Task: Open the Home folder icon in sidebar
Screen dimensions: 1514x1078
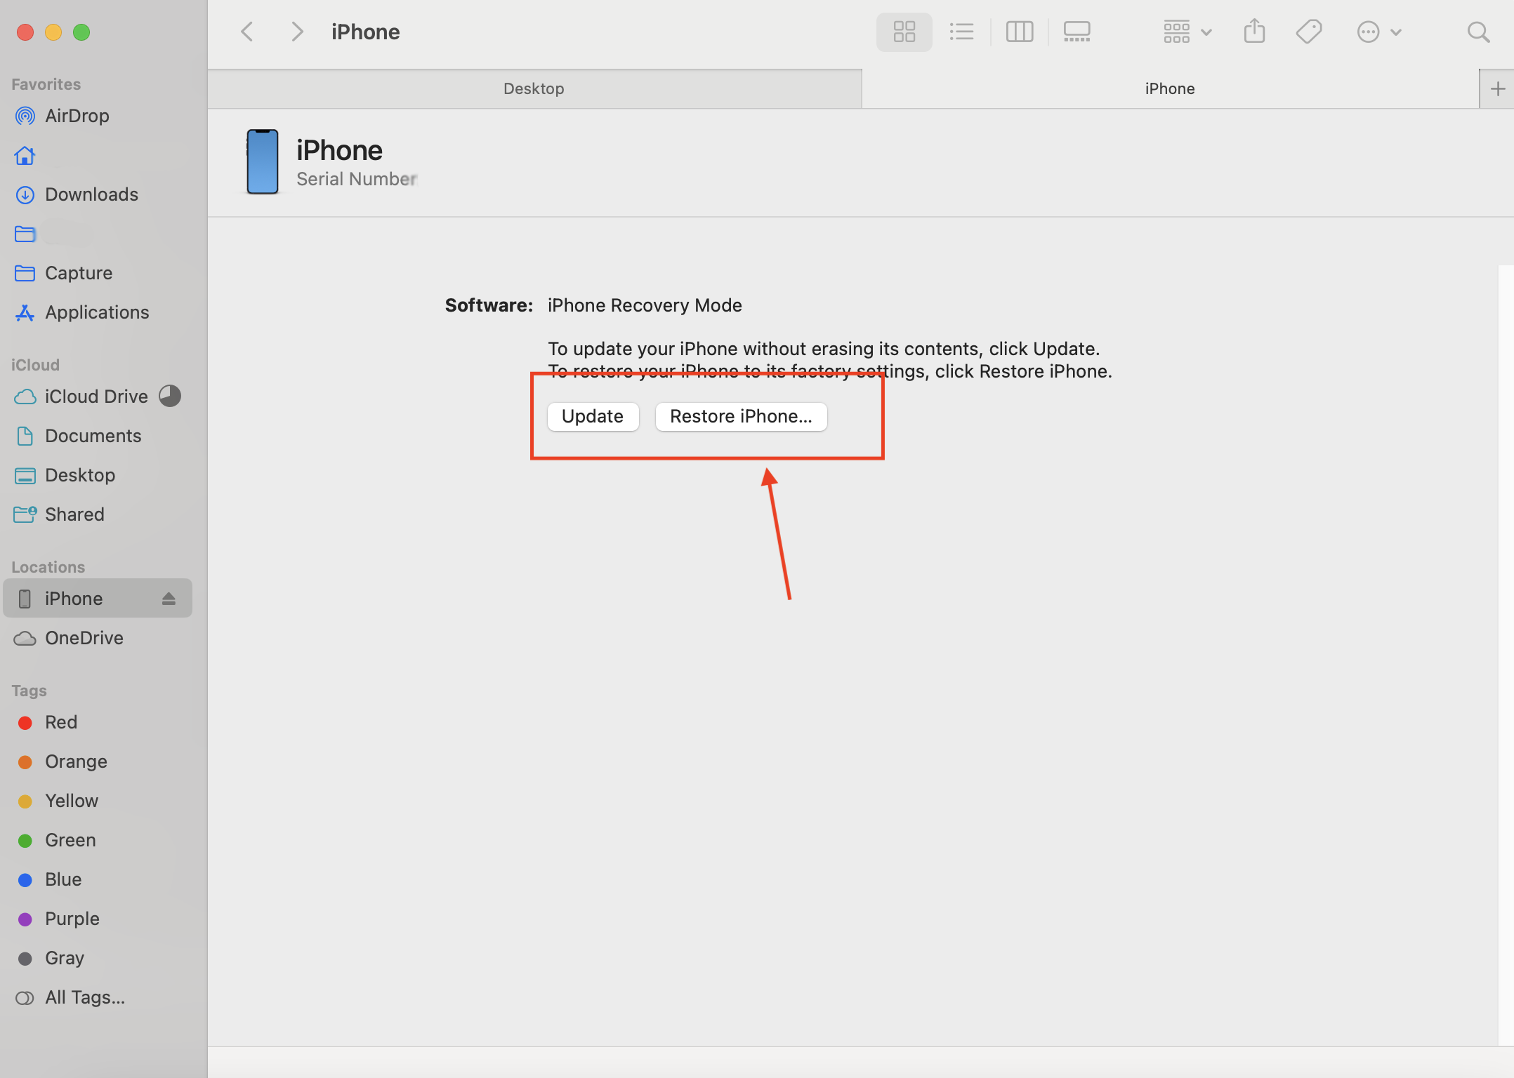Action: coord(25,155)
